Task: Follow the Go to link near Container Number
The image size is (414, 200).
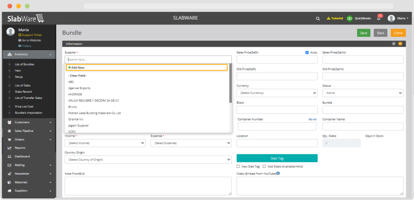Action: (313, 119)
